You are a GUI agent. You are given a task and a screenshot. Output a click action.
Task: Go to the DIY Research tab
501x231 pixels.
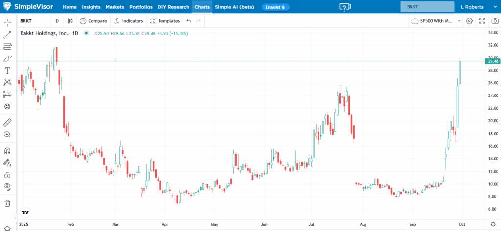pos(174,7)
